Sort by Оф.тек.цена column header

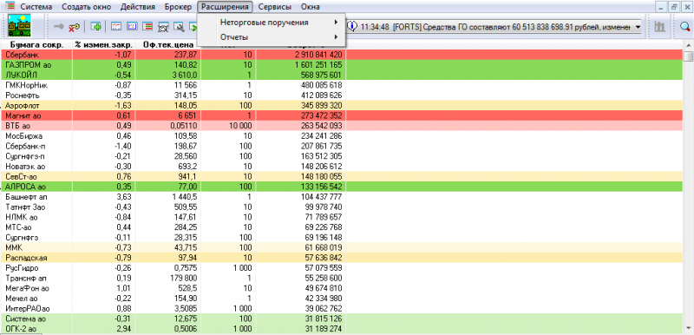pyautogui.click(x=168, y=45)
